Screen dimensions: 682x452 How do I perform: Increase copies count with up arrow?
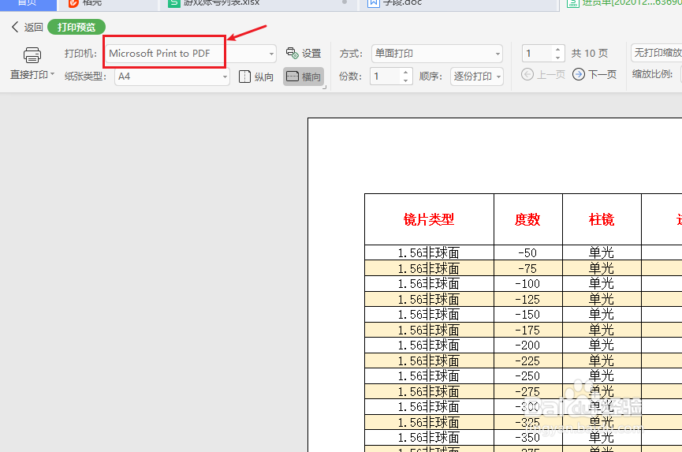[x=405, y=73]
